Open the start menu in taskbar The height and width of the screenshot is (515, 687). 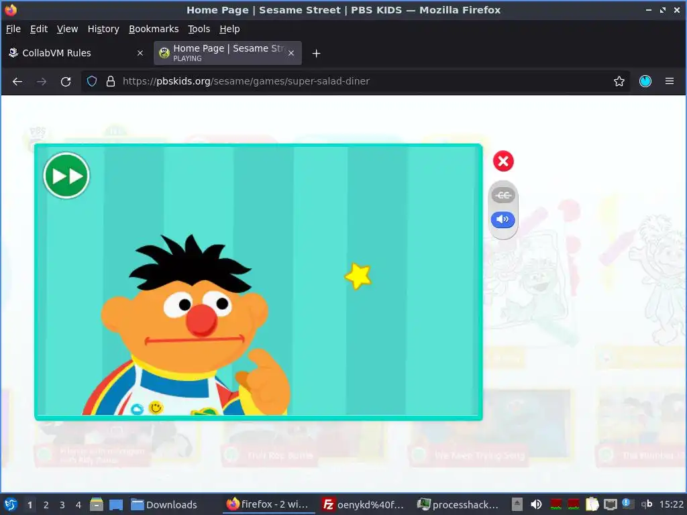coord(11,504)
